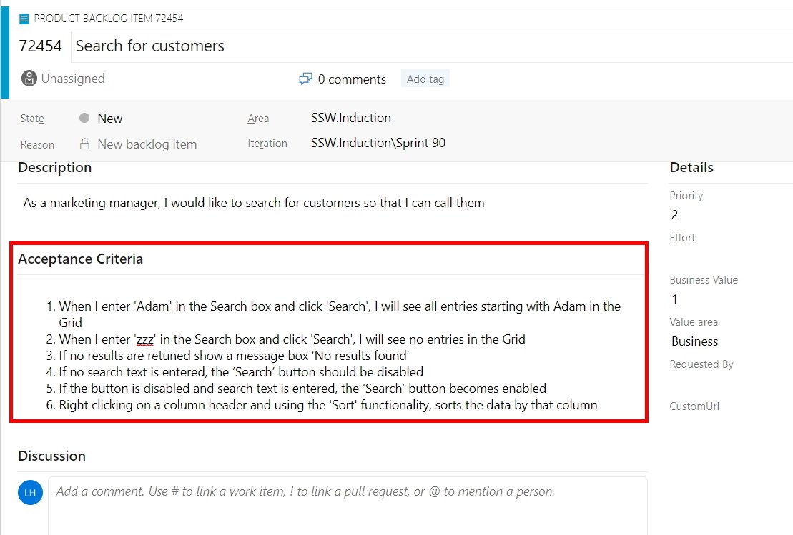Open the Area field SSW.Induction

350,118
